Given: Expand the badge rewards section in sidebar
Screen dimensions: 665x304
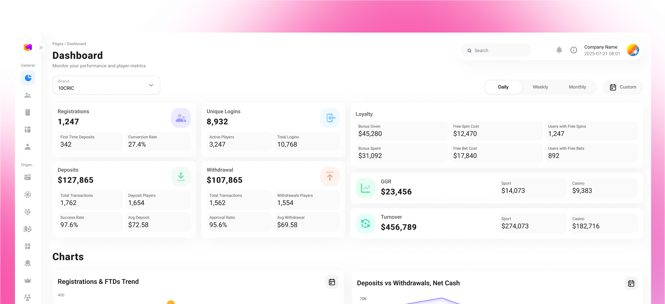Looking at the screenshot, I should click(28, 263).
